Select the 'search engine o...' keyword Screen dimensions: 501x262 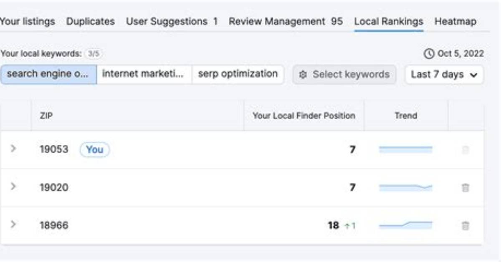pos(48,74)
